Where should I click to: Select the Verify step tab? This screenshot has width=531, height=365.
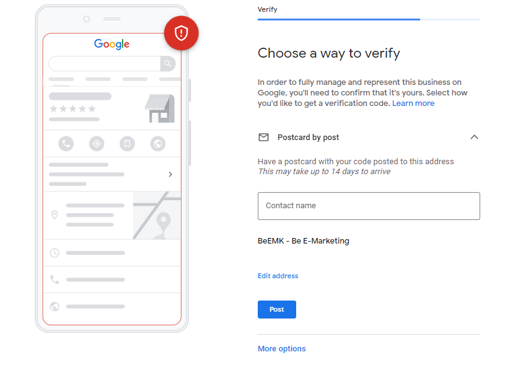(267, 9)
